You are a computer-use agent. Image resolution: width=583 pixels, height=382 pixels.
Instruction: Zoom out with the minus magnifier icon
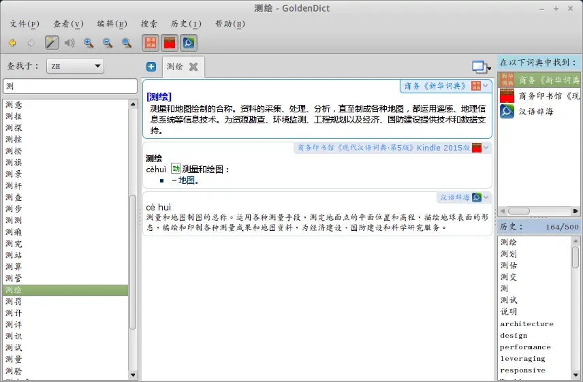(x=108, y=43)
